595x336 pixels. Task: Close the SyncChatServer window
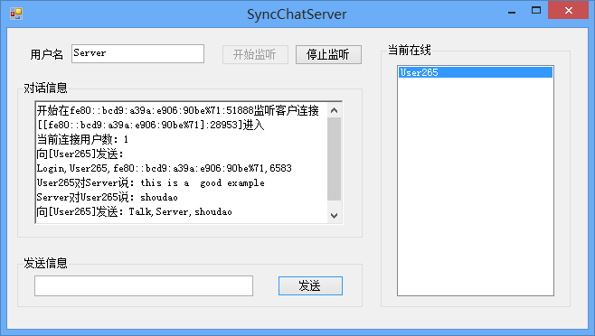click(569, 10)
